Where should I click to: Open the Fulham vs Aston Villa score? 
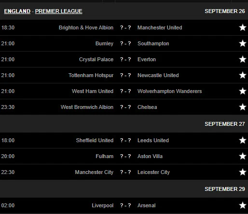[x=125, y=156]
